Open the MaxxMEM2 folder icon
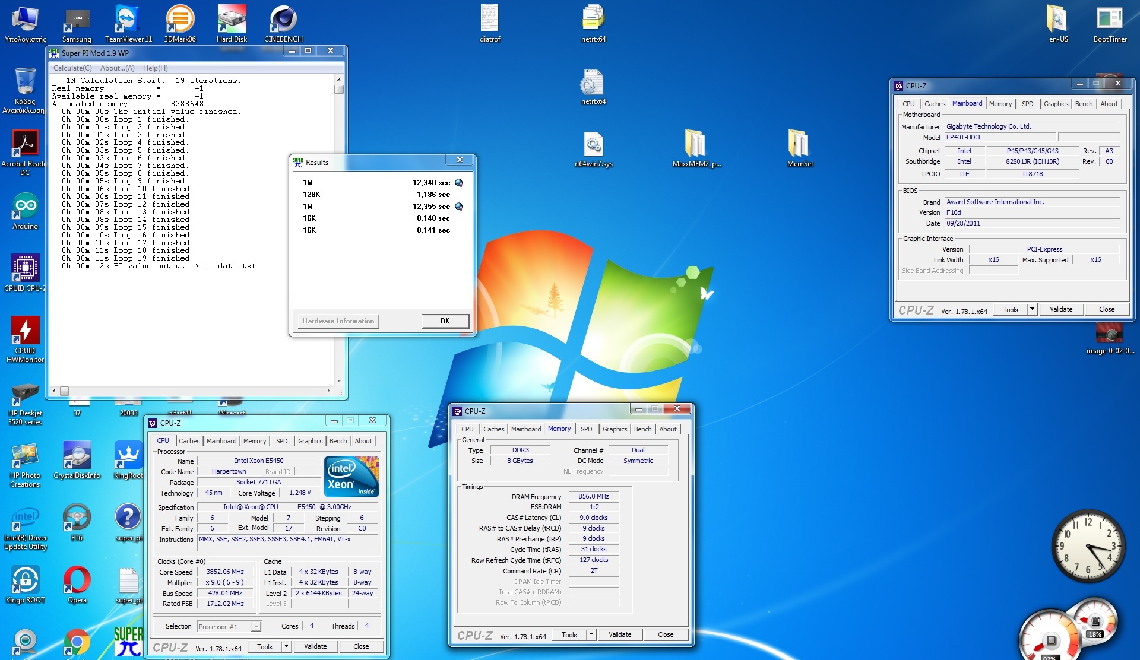 click(x=696, y=148)
